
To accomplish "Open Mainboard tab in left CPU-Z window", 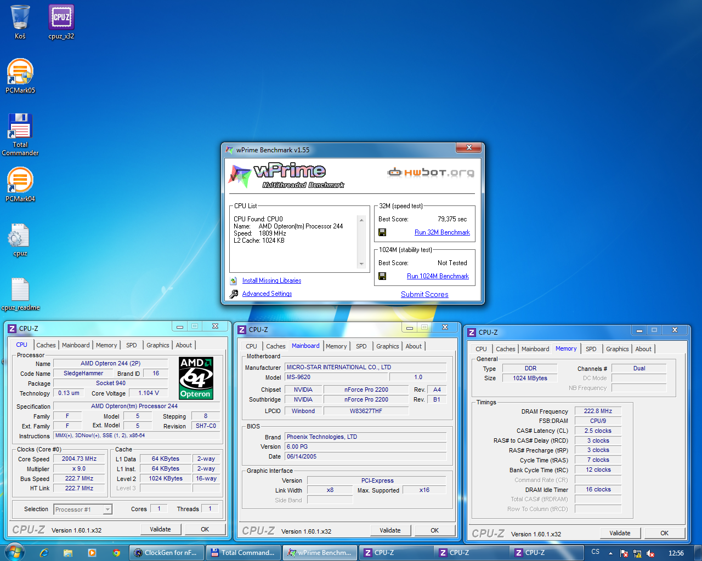I will point(76,345).
